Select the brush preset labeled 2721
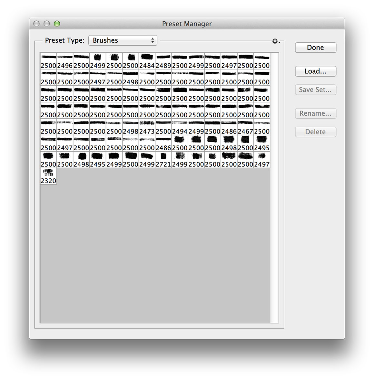This screenshot has width=374, height=380. point(163,160)
